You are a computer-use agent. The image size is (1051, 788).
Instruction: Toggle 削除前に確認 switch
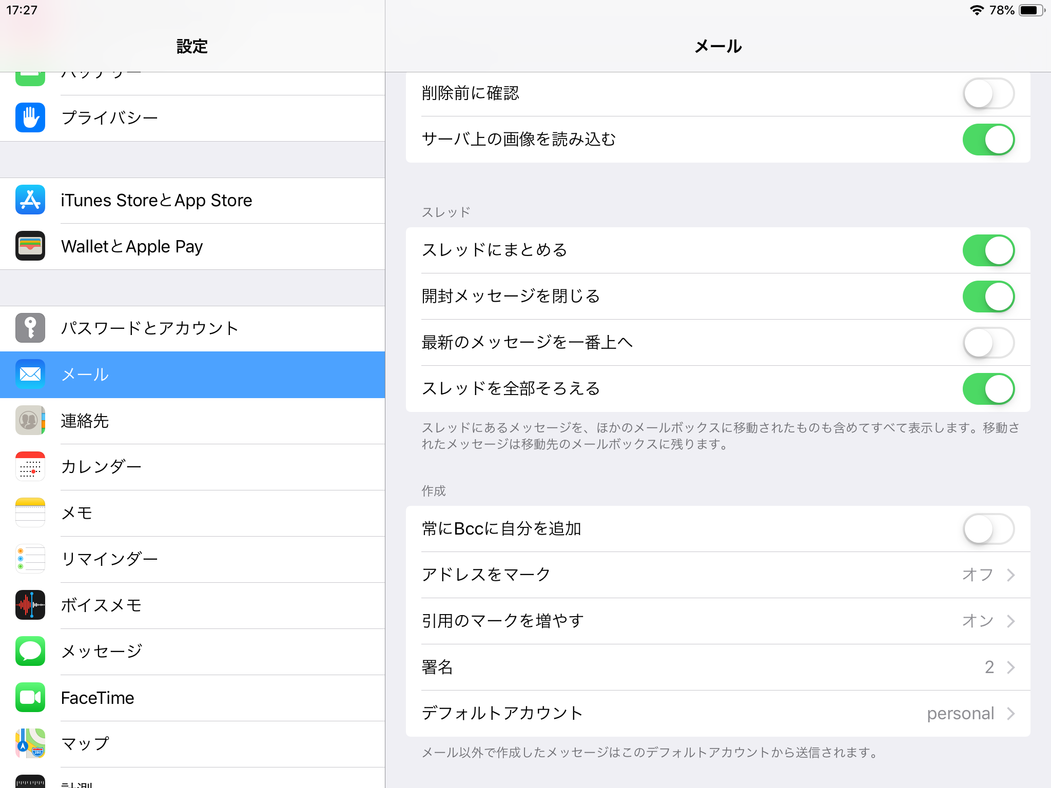point(988,93)
